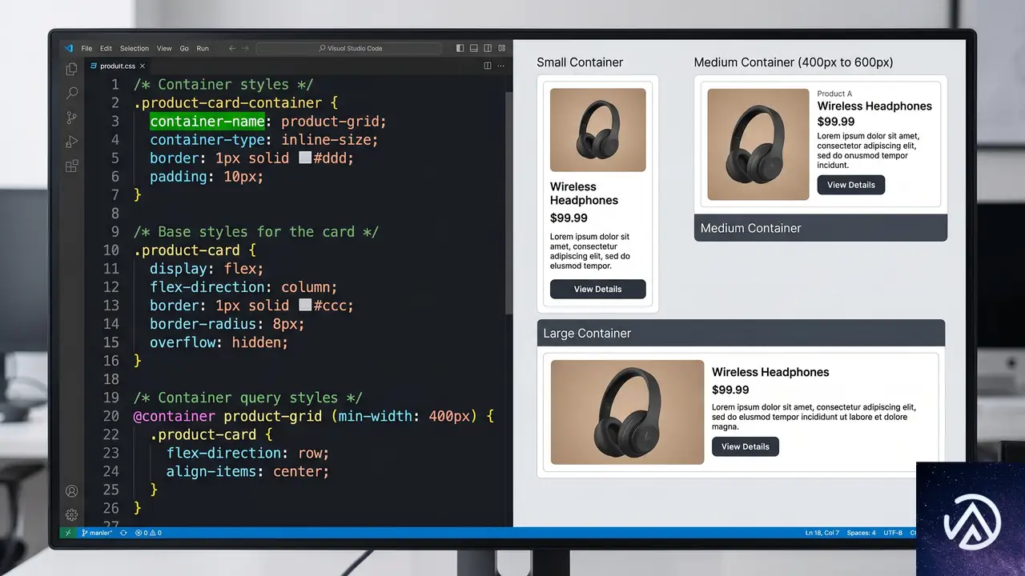Open the File menu
1025x576 pixels.
[x=86, y=48]
